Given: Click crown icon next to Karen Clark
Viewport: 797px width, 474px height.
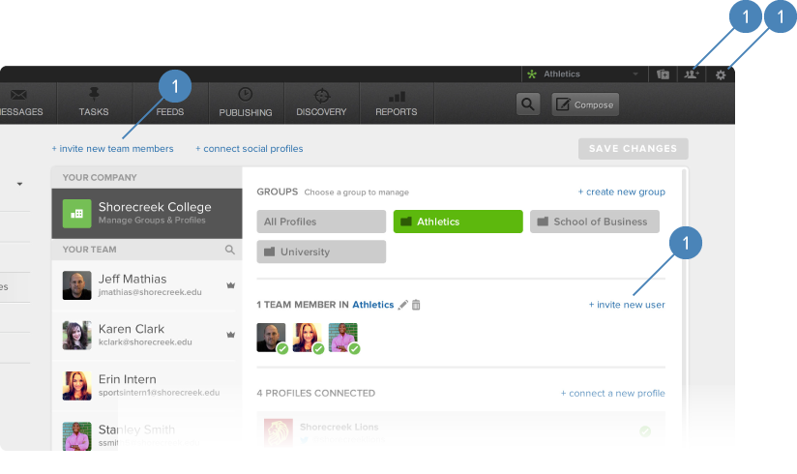Looking at the screenshot, I should point(231,335).
